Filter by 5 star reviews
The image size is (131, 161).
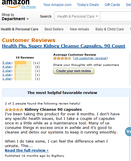pos(7,63)
